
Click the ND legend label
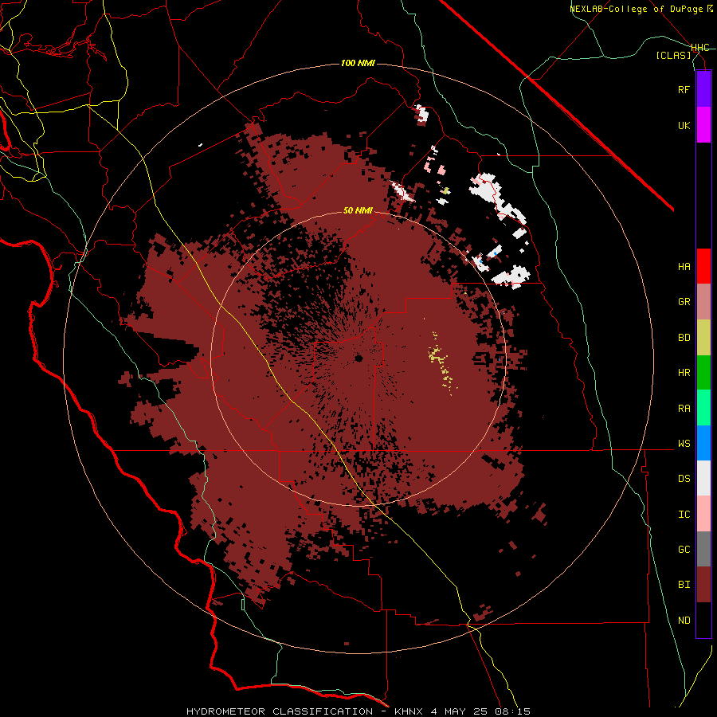coord(684,621)
